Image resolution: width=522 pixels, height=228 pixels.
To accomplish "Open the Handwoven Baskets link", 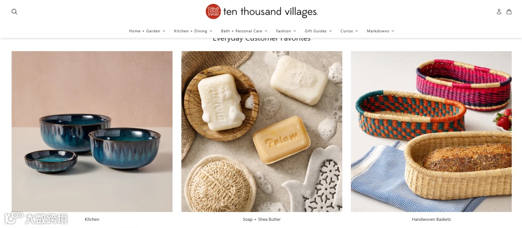I will (431, 219).
